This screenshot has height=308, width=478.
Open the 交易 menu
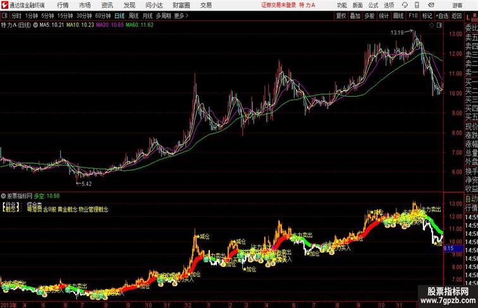(x=205, y=5)
